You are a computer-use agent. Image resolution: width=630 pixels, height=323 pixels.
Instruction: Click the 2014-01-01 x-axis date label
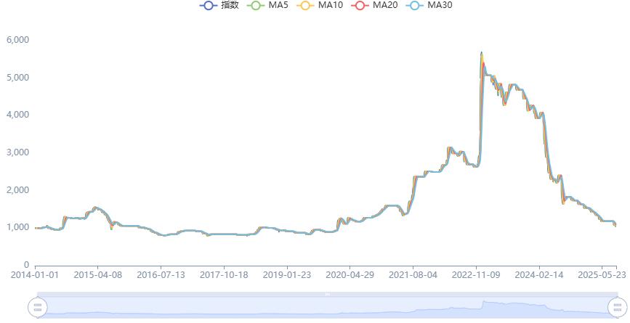[x=35, y=276]
